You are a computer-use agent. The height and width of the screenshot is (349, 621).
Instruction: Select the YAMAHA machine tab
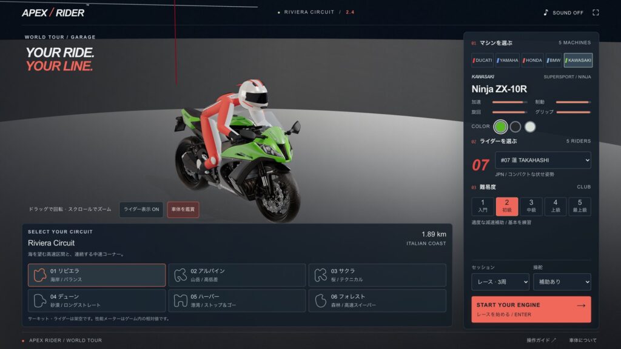(x=508, y=60)
